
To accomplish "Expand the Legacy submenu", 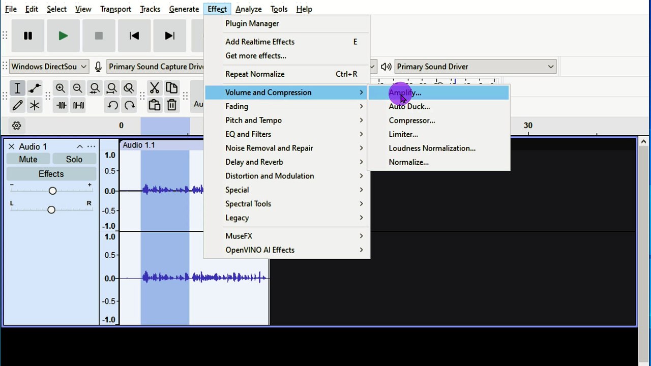I will tap(287, 218).
